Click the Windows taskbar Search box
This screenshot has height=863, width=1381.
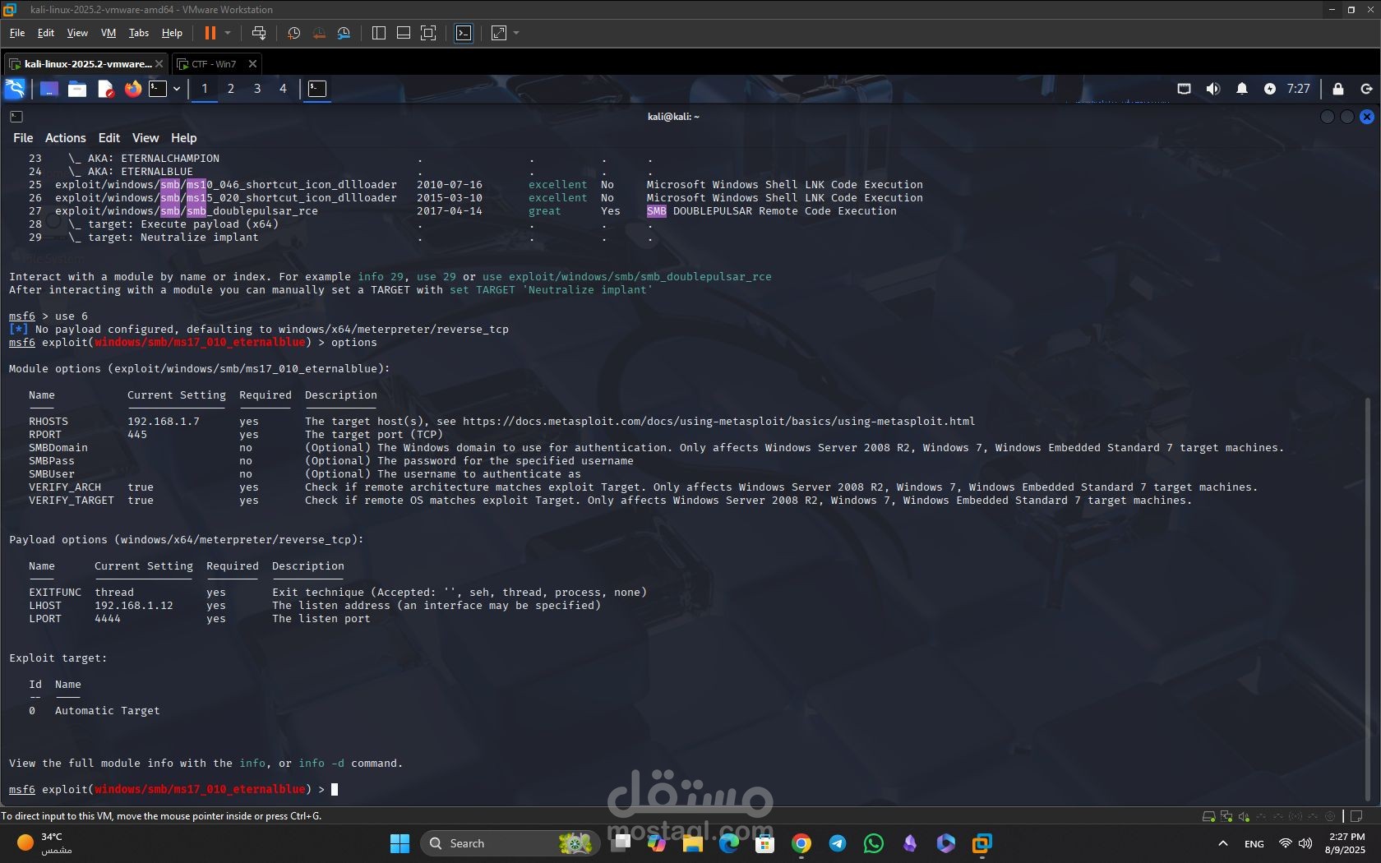pos(508,843)
